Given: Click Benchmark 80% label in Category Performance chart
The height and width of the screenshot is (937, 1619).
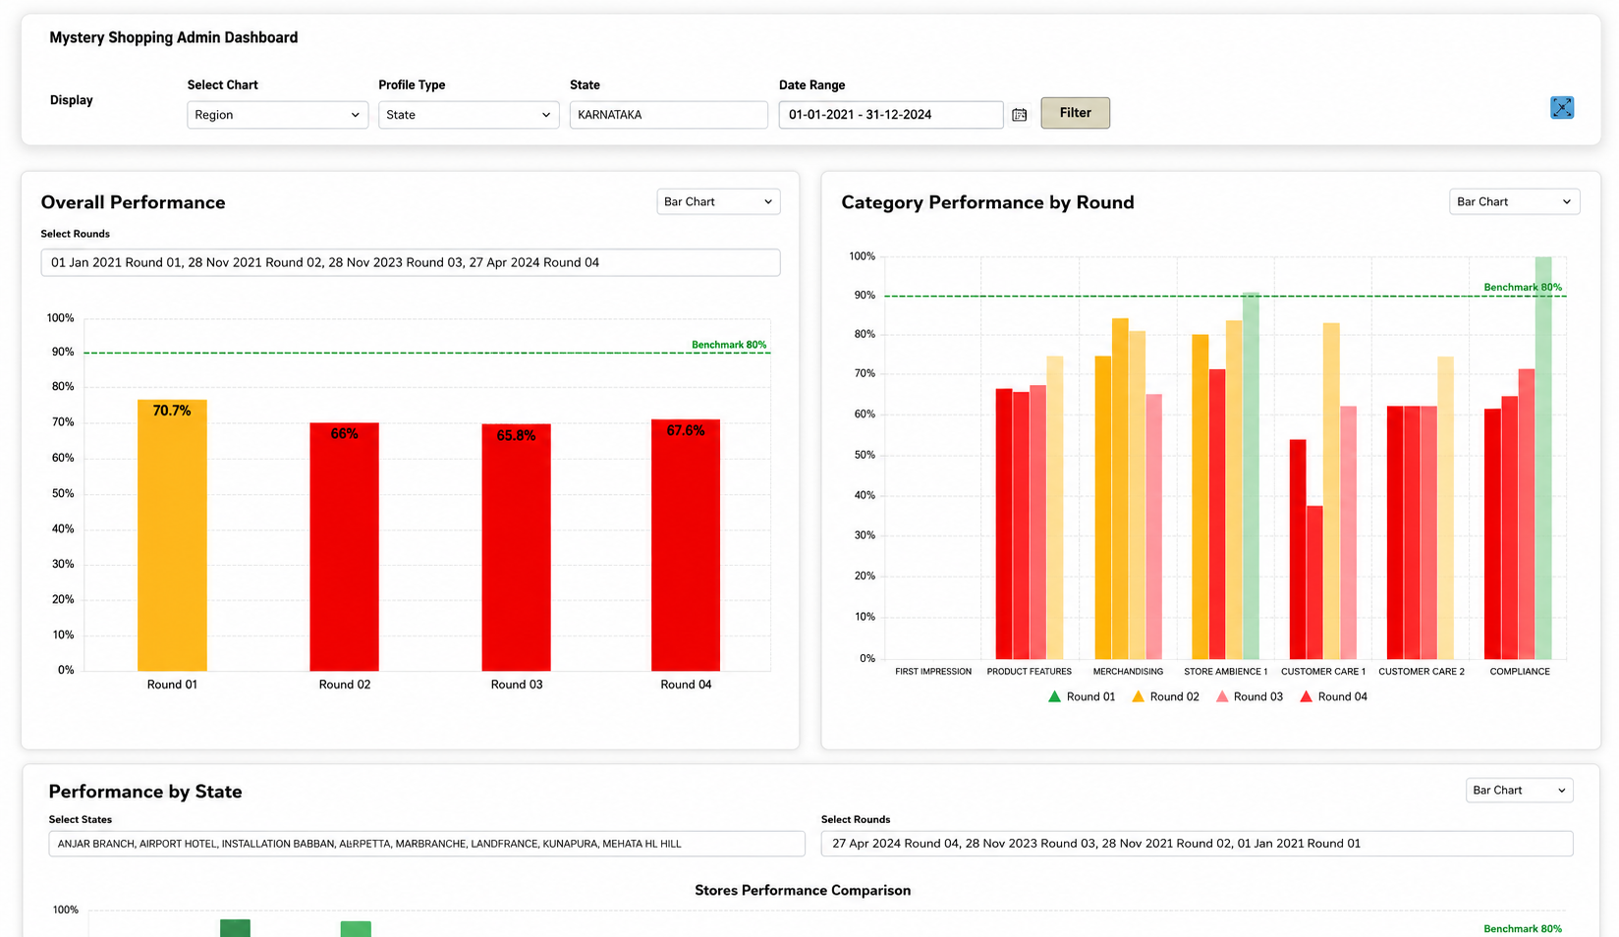Looking at the screenshot, I should (1523, 288).
